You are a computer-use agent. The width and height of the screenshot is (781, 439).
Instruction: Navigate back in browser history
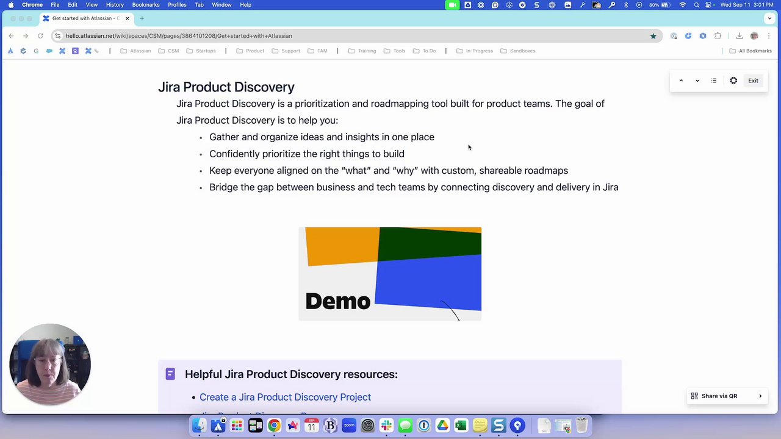click(x=11, y=36)
